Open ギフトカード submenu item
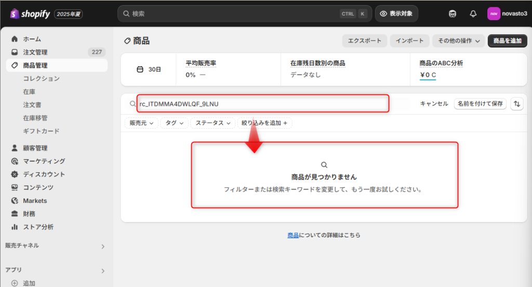 (42, 131)
